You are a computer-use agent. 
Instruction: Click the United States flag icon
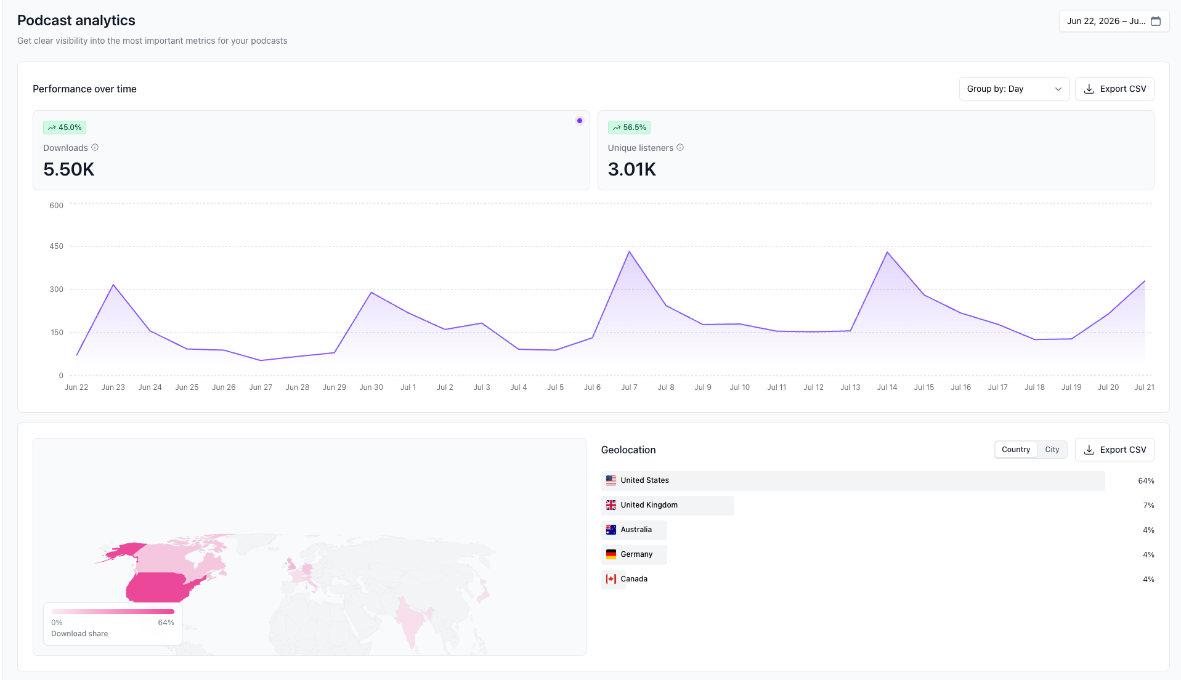(x=611, y=480)
